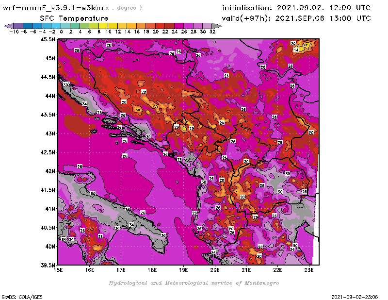Click the 'SFC Temperature' heading
The width and height of the screenshot is (388, 300).
[x=74, y=18]
